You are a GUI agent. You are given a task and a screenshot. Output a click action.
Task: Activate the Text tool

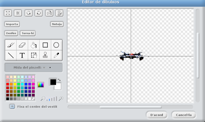click(x=22, y=55)
